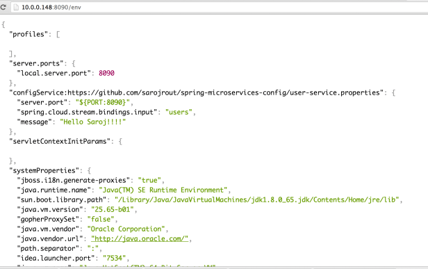
Task: Click the configService github properties key
Action: click(x=196, y=93)
